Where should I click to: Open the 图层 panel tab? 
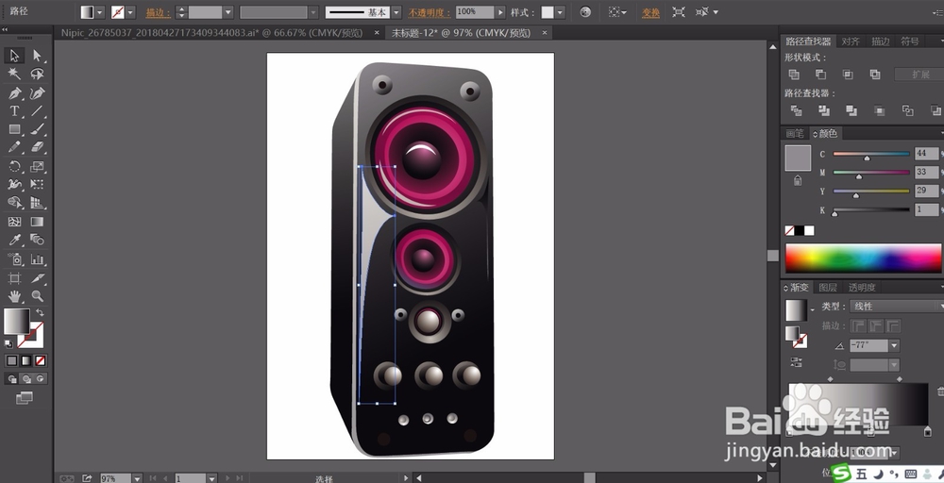pos(828,287)
